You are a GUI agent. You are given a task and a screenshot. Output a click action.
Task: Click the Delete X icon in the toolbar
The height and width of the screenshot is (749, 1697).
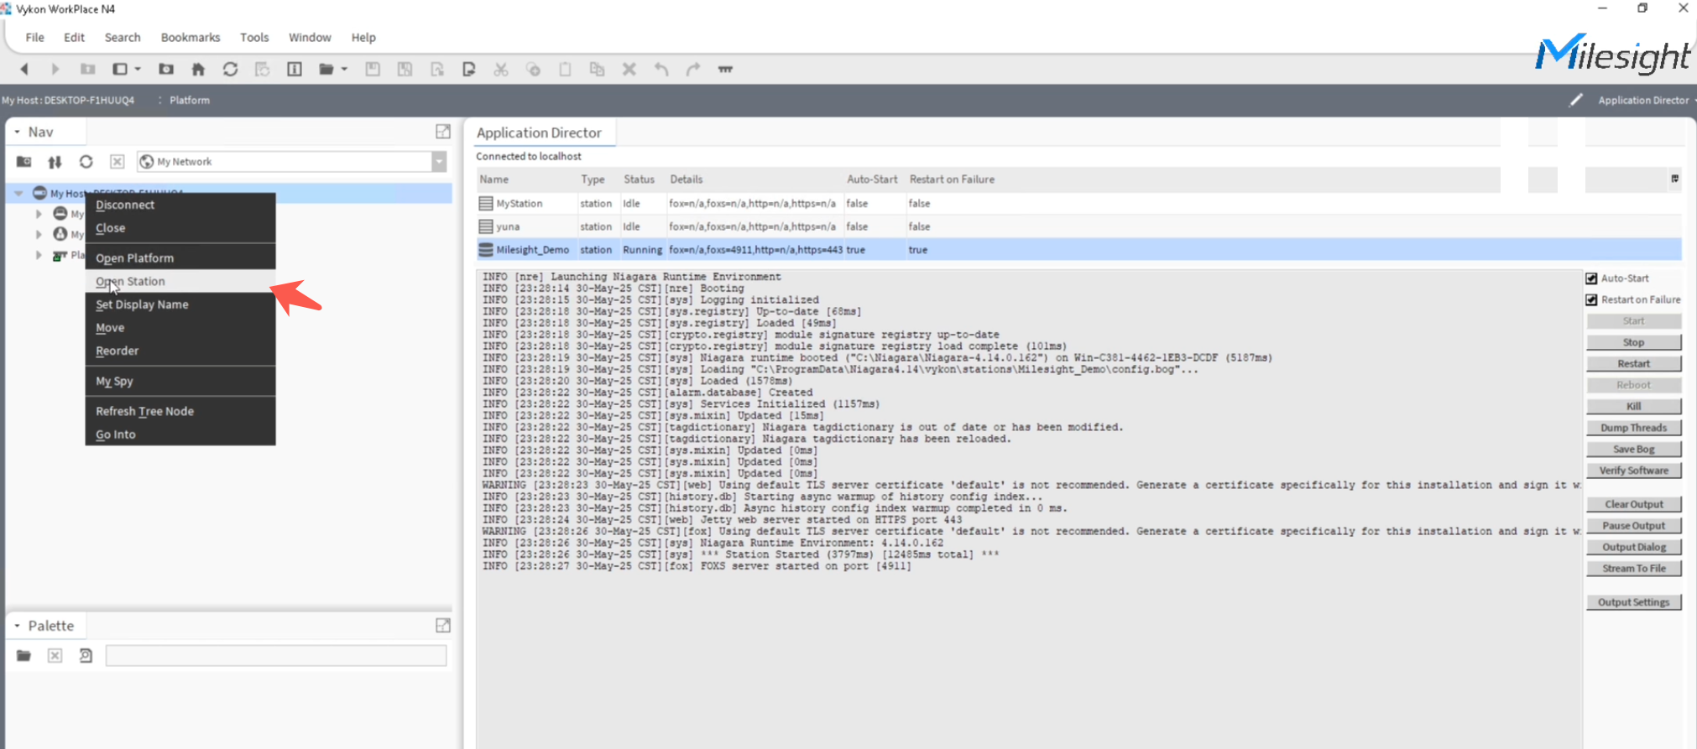pos(629,70)
